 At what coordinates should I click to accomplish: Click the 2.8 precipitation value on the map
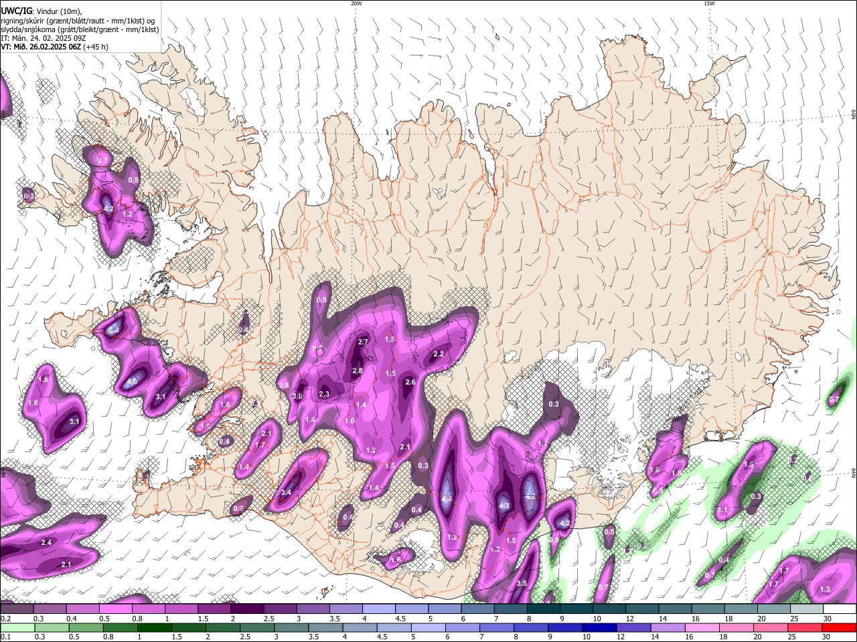(x=358, y=370)
